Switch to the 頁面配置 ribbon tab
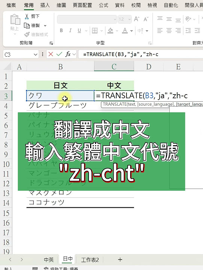 coord(83,5)
